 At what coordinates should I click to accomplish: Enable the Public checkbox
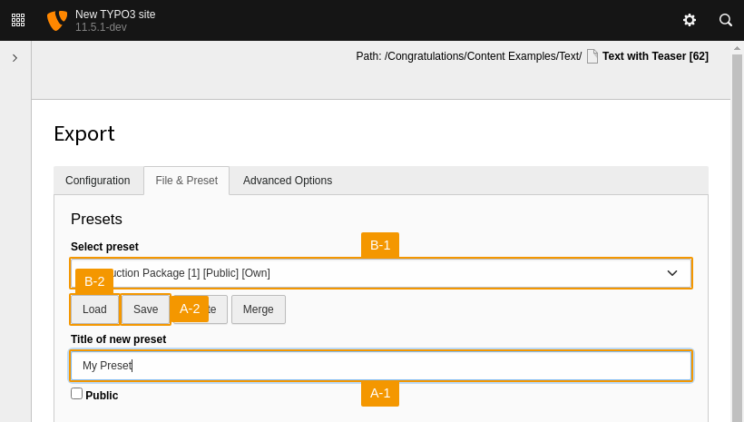point(77,394)
